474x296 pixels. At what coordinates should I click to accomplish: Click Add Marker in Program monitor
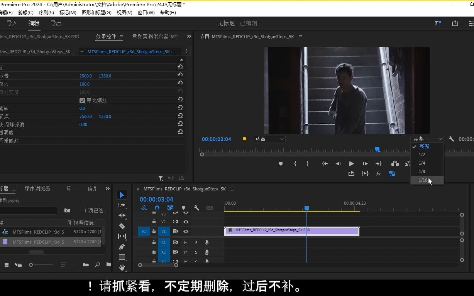click(x=281, y=164)
